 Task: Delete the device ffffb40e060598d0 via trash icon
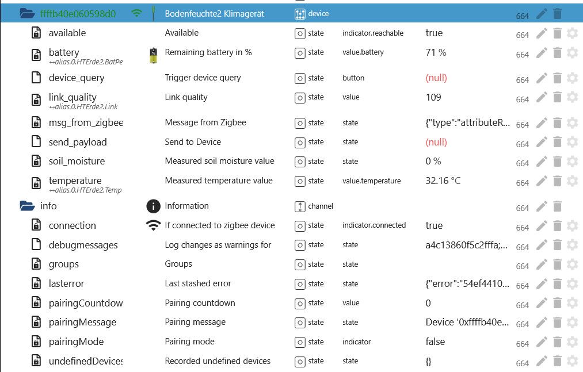557,14
